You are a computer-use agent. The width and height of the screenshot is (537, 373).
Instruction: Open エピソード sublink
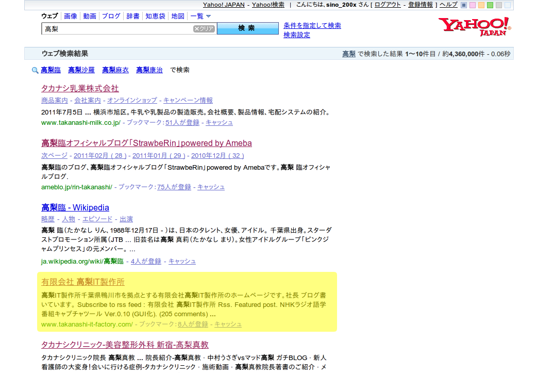pos(97,219)
